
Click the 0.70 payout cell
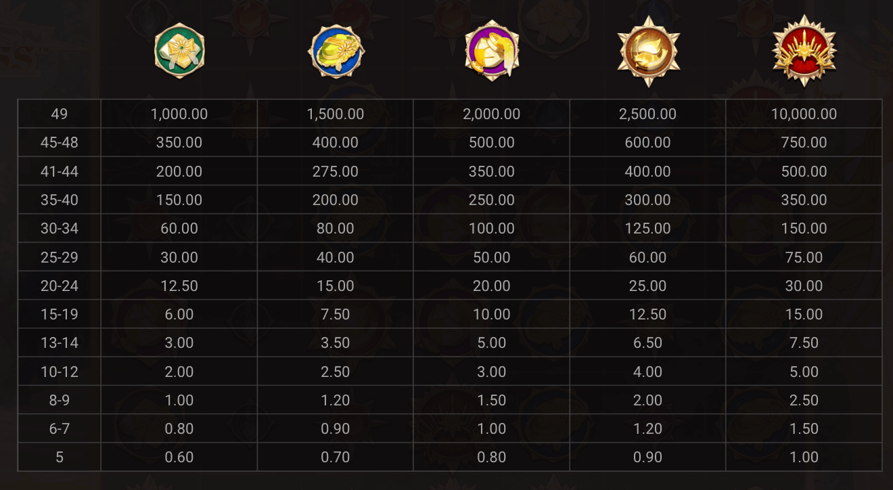point(336,458)
